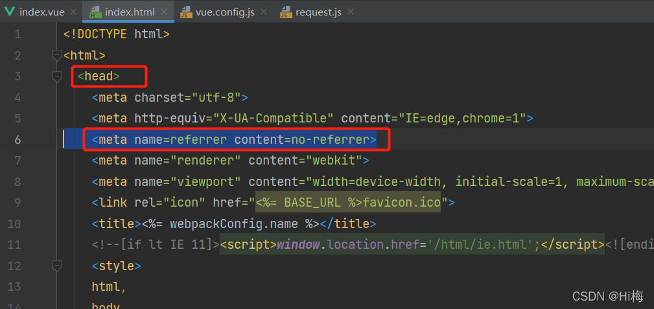This screenshot has height=309, width=654.
Task: Collapse the style tag fold on line 12
Action: point(57,265)
